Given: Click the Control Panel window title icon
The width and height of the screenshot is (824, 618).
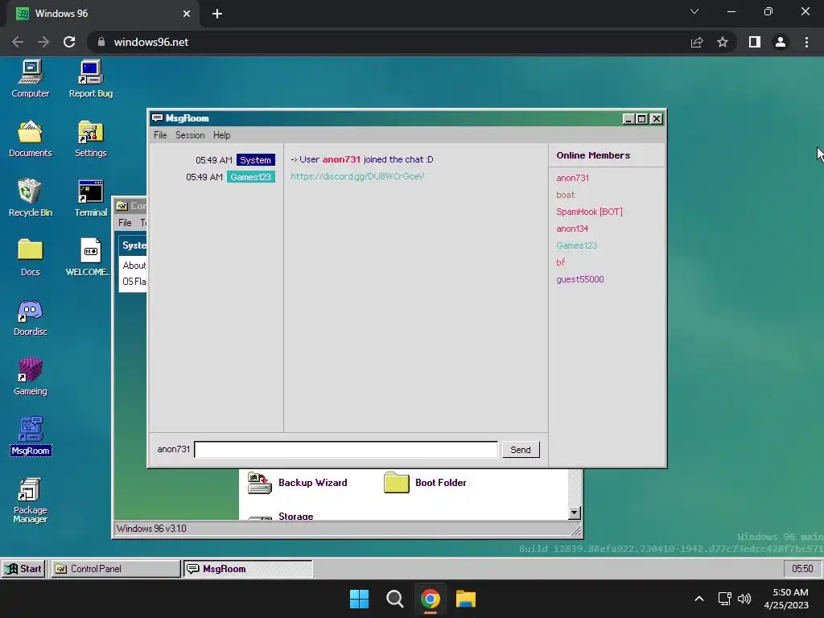Looking at the screenshot, I should click(x=122, y=206).
